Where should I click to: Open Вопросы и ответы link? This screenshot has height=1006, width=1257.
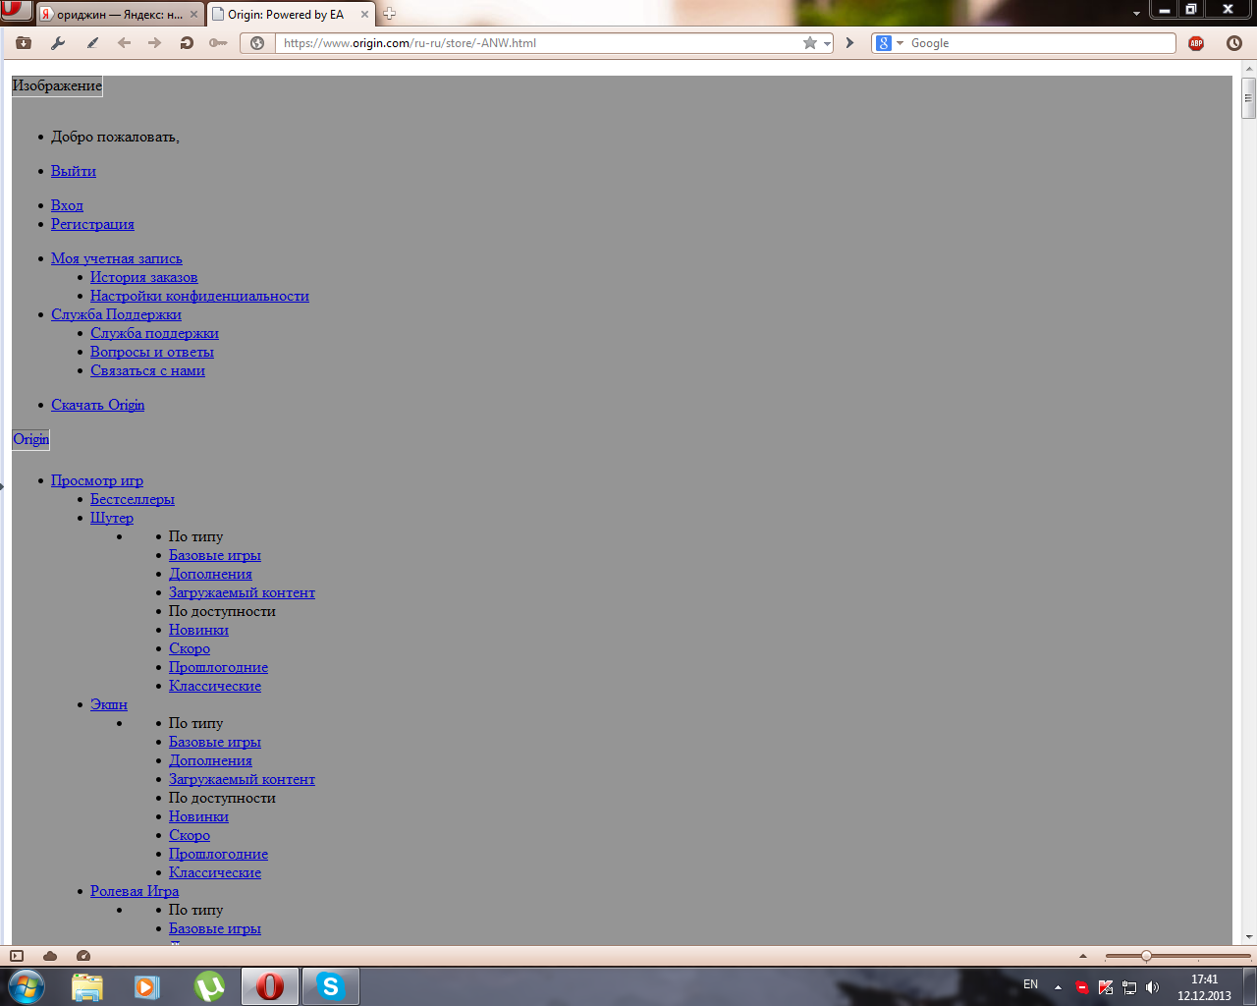[x=152, y=352]
